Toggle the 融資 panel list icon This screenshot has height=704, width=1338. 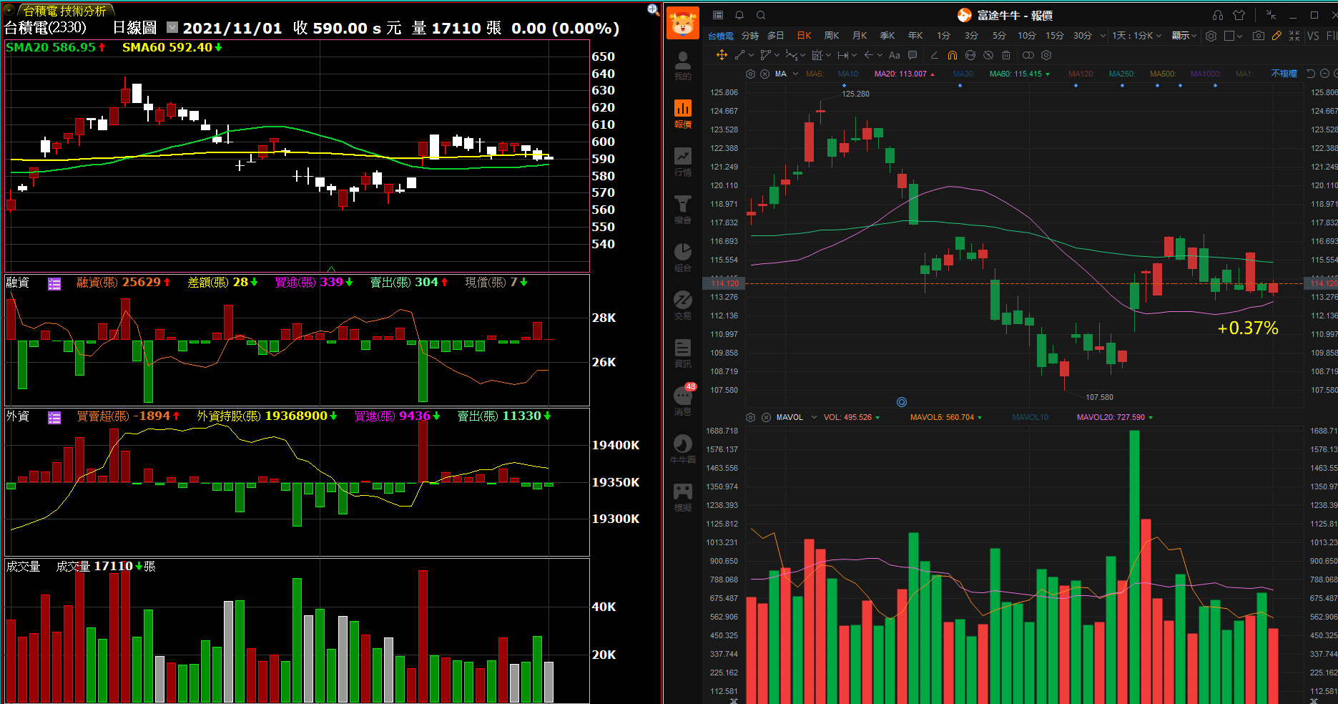pos(54,284)
